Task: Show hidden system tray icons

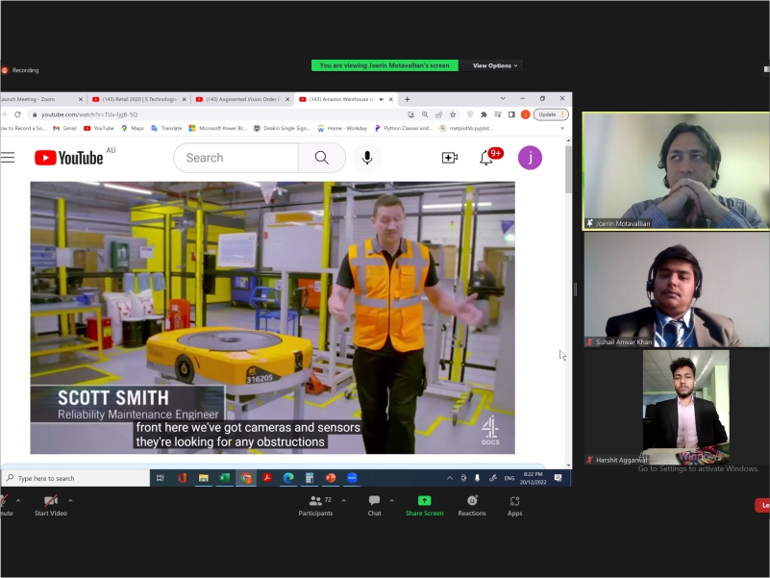Action: [x=449, y=478]
